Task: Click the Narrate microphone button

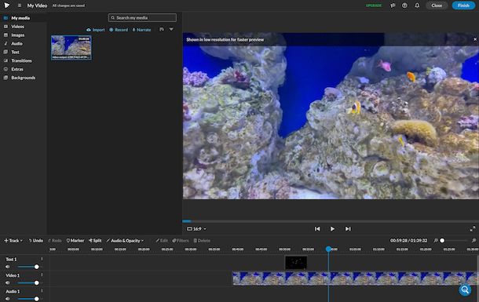Action: tap(141, 30)
